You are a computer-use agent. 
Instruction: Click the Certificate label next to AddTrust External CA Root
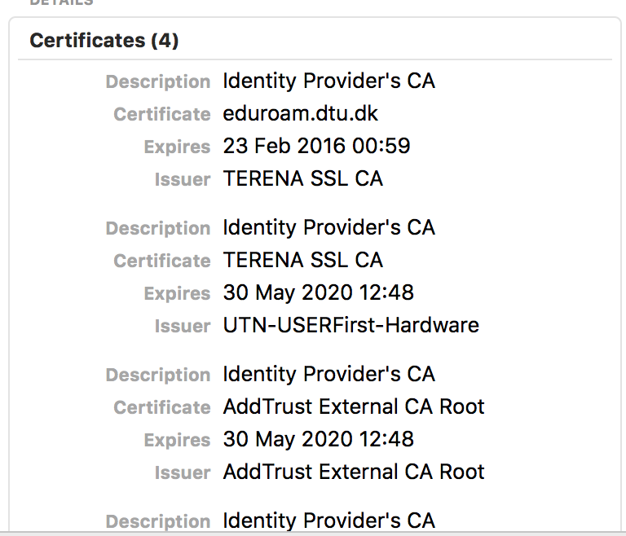click(x=162, y=407)
